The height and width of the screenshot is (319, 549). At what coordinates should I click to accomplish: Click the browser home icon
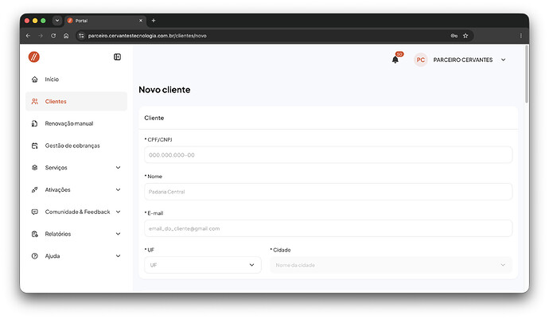coord(66,36)
